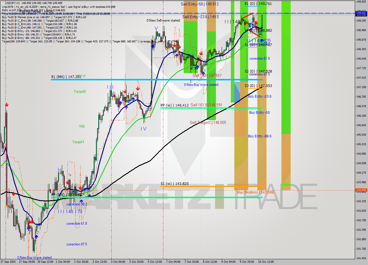This screenshot has width=368, height=265.
Task: Click the 146.160 price axis value
Action: coord(361,116)
